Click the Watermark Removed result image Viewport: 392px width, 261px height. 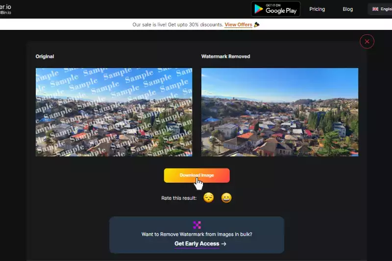[x=280, y=112]
